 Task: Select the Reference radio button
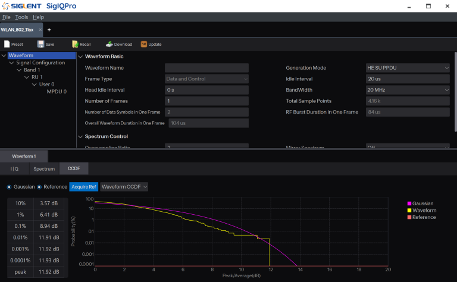[39, 187]
